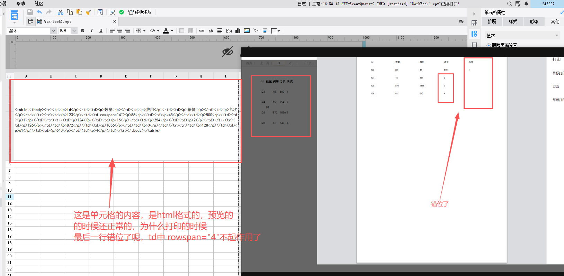Click the font color A swatch
Screen dimensions: 564x276
click(166, 31)
